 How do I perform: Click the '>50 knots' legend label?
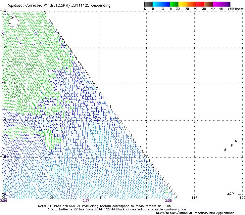pyautogui.click(x=235, y=9)
